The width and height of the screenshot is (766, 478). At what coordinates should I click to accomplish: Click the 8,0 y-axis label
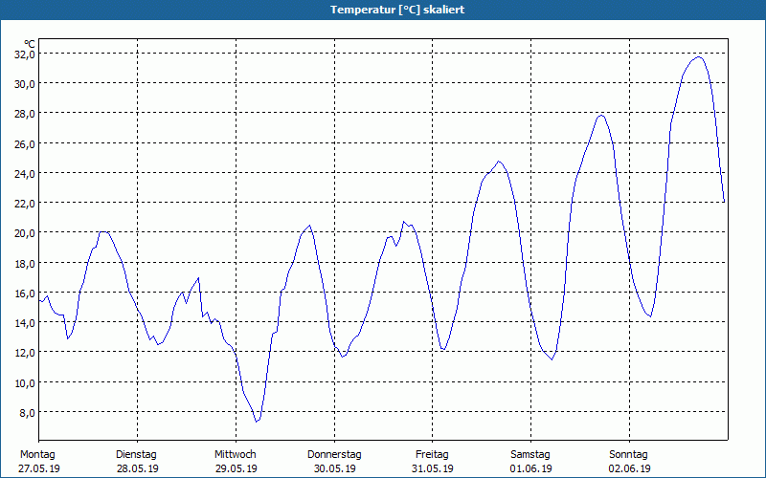click(x=28, y=413)
